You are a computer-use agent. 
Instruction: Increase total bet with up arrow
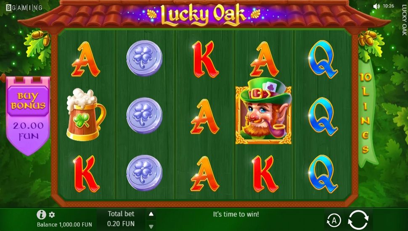[x=151, y=214]
